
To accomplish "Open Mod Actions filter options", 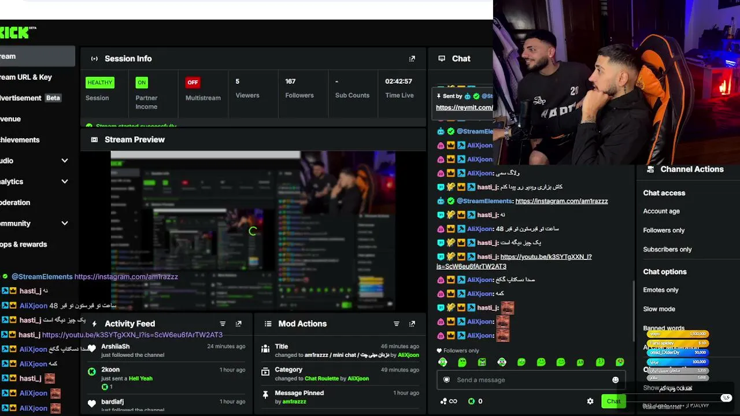I will click(397, 324).
